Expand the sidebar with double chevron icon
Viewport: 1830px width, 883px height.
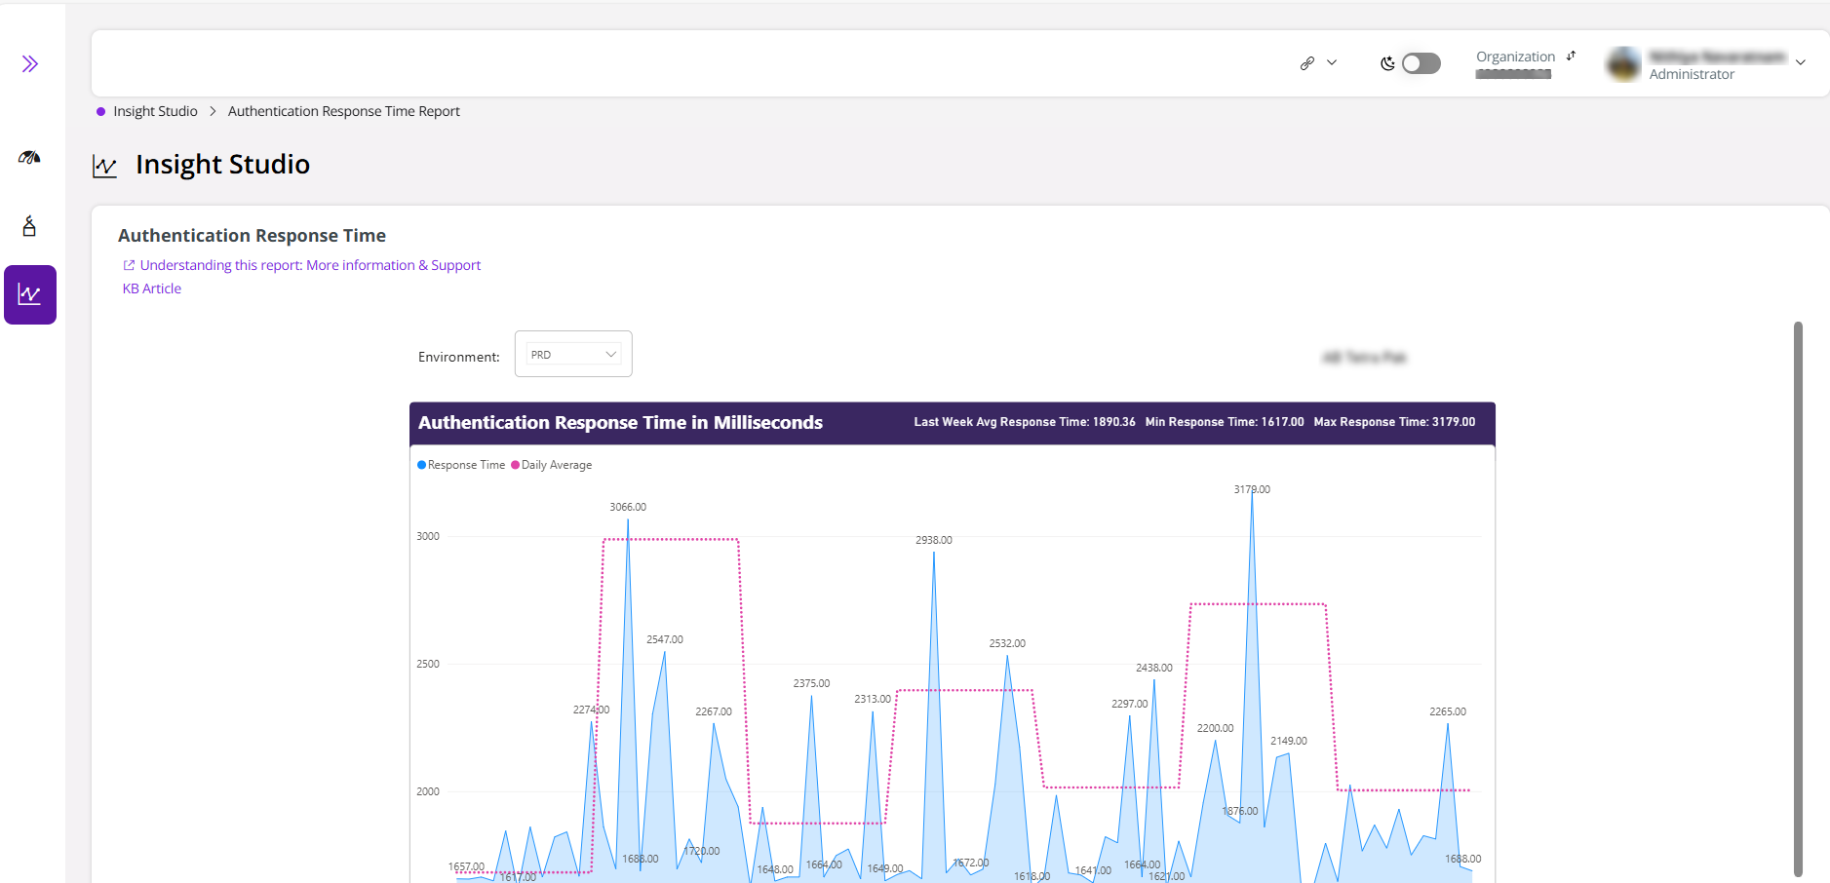pos(30,64)
